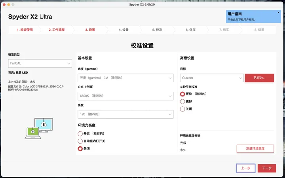The image size is (285, 178).
Task: Click the Spyder X2 Ultra logo title
Action: [x=30, y=17]
